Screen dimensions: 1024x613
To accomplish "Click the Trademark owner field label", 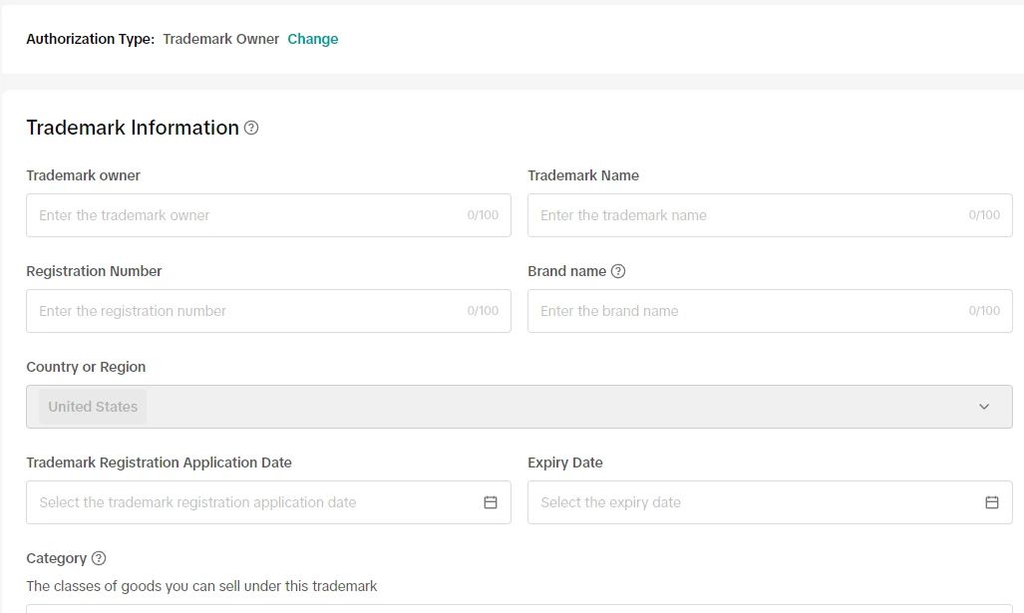I will (83, 175).
